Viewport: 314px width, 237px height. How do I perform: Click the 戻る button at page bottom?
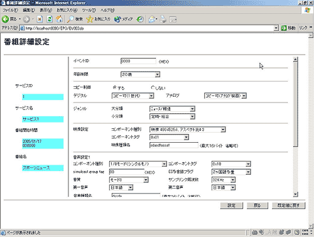tap(257, 206)
